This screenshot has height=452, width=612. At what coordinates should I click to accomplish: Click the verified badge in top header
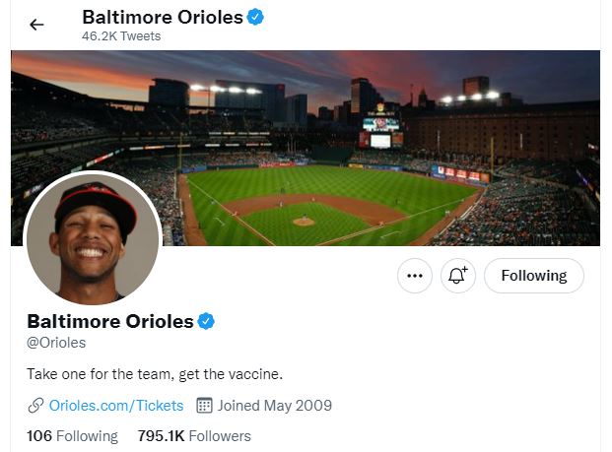[x=255, y=17]
